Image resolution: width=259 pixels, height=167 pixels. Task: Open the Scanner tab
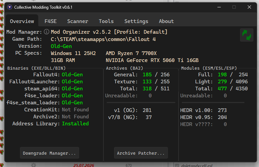click(78, 21)
